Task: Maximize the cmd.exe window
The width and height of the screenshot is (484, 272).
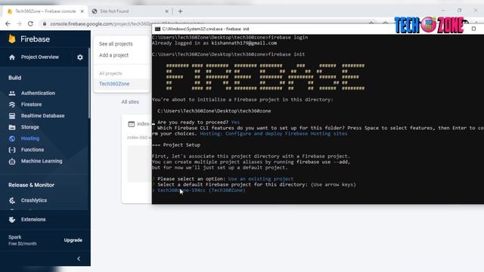Action: pos(473,29)
